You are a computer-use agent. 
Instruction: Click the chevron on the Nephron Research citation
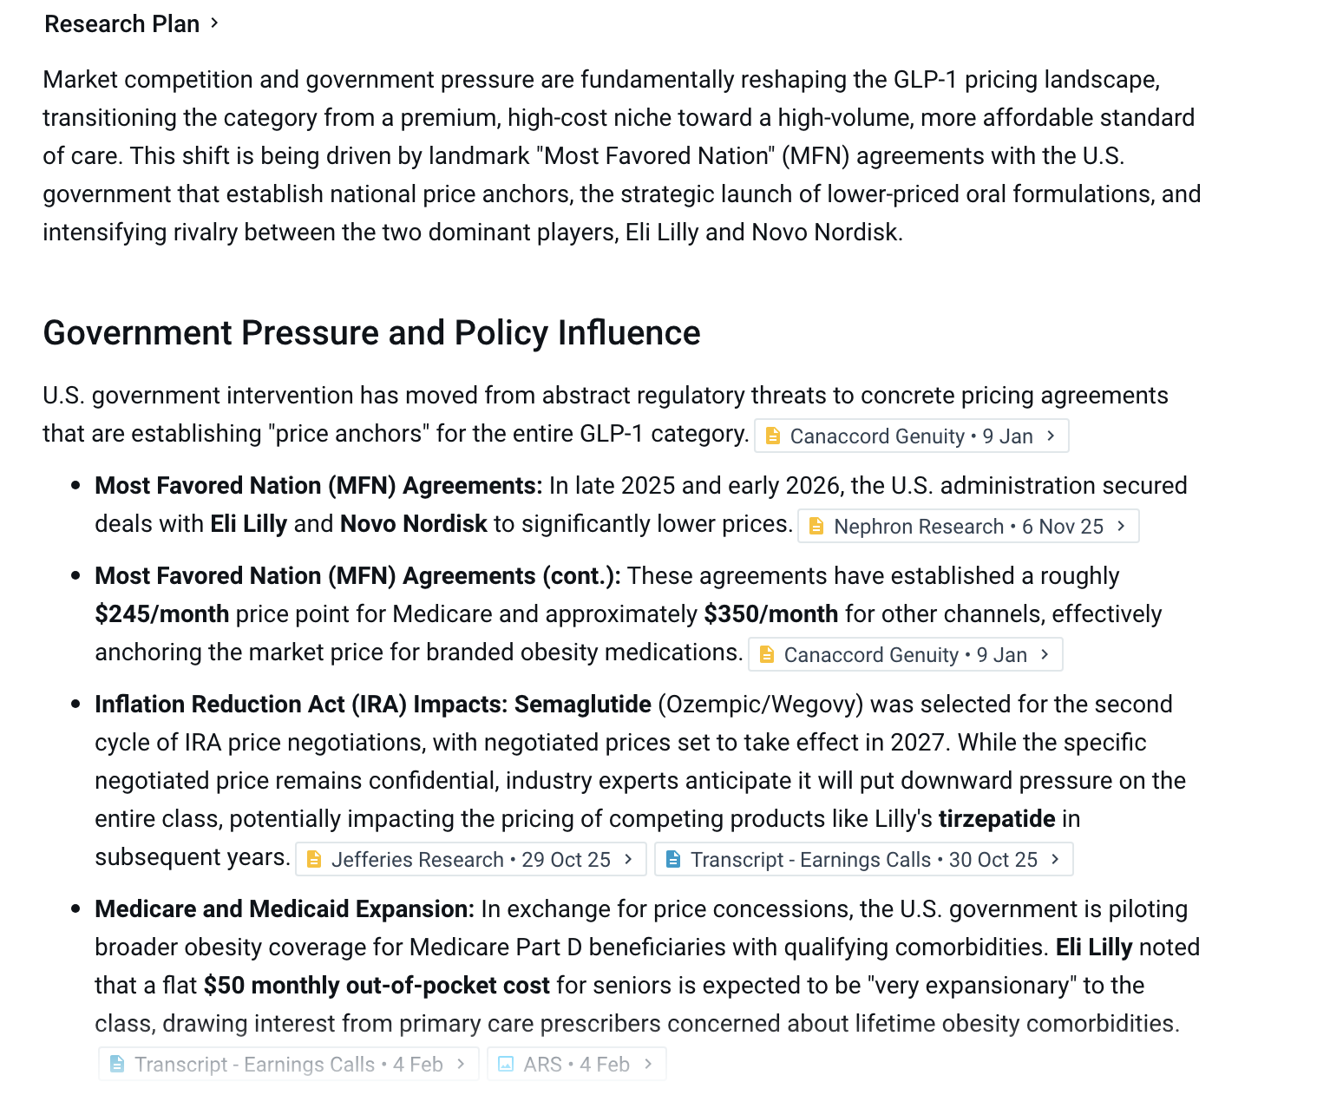coord(1121,526)
